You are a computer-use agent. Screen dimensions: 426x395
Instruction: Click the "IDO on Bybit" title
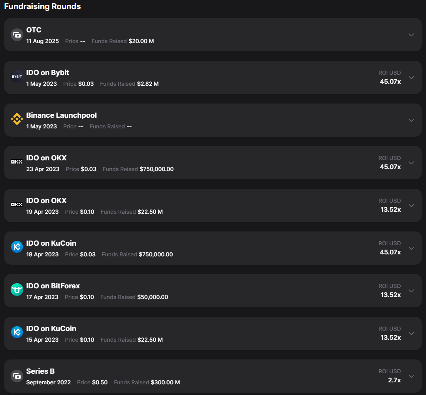tap(47, 73)
